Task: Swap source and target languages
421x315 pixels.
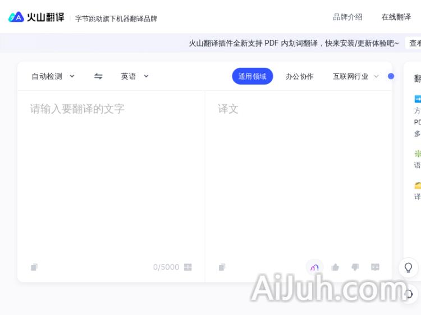Action: [98, 76]
